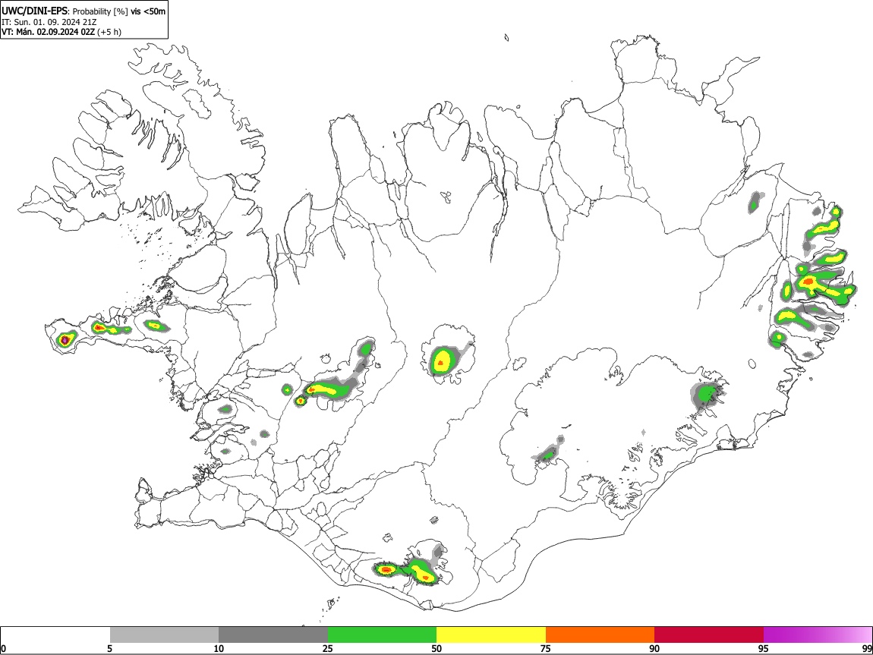
Task: Click the white 0–5% legend segment
Action: click(x=55, y=635)
